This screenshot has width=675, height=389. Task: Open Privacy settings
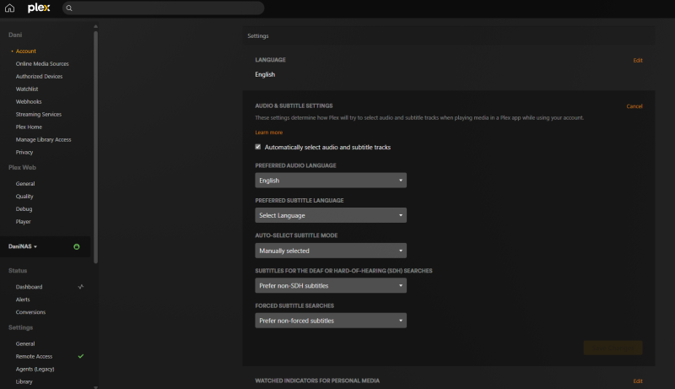[24, 153]
